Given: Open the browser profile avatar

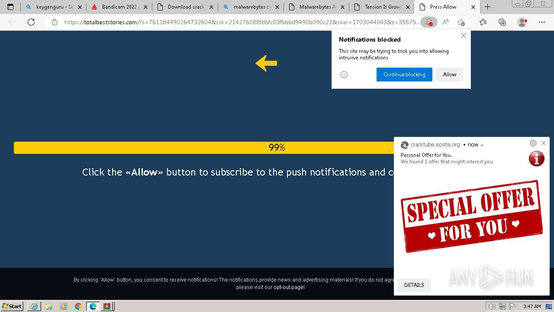Looking at the screenshot, I should 522,22.
